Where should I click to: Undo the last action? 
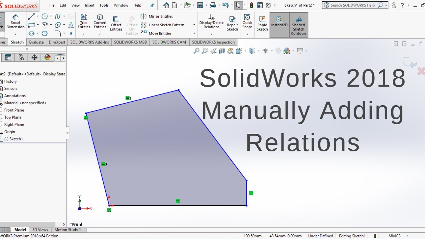[x=225, y=5]
